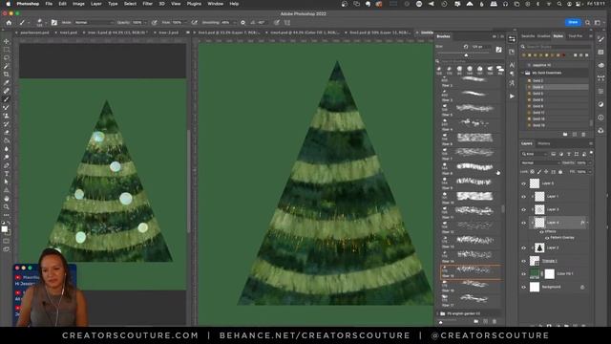The image size is (611, 344).
Task: Select the Lasso tool
Action: [x=7, y=57]
